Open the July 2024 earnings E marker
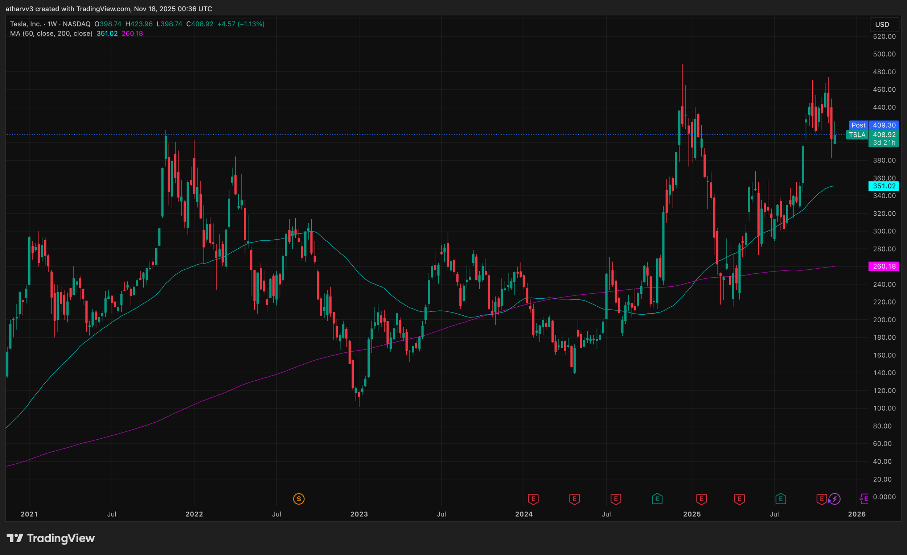 click(x=615, y=499)
